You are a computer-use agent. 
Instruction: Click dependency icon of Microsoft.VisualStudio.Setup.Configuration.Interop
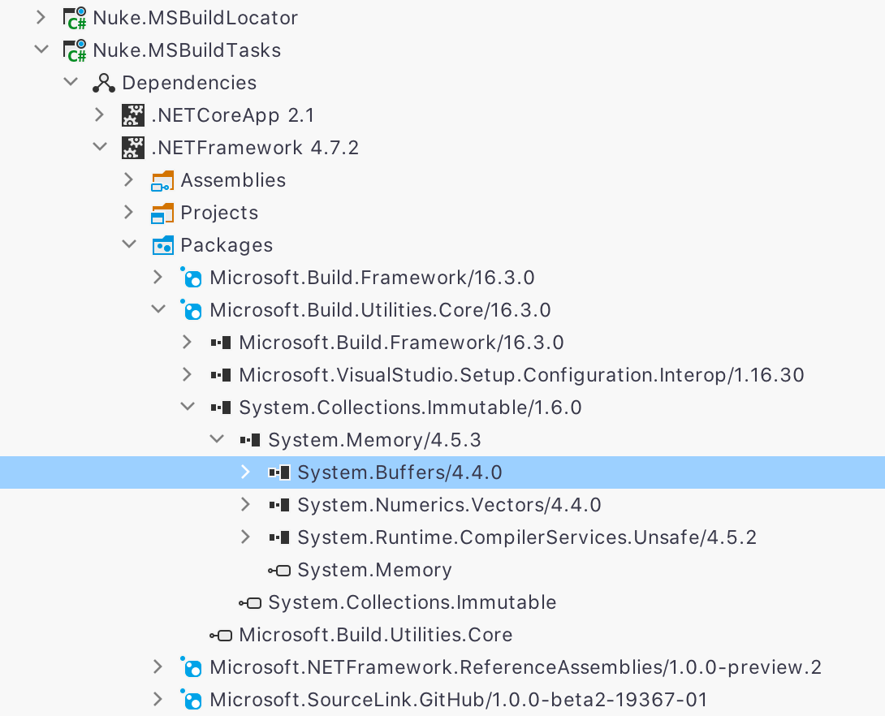pyautogui.click(x=221, y=375)
